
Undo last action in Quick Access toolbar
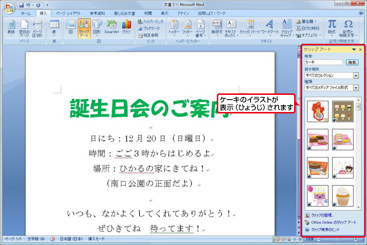(28, 5)
